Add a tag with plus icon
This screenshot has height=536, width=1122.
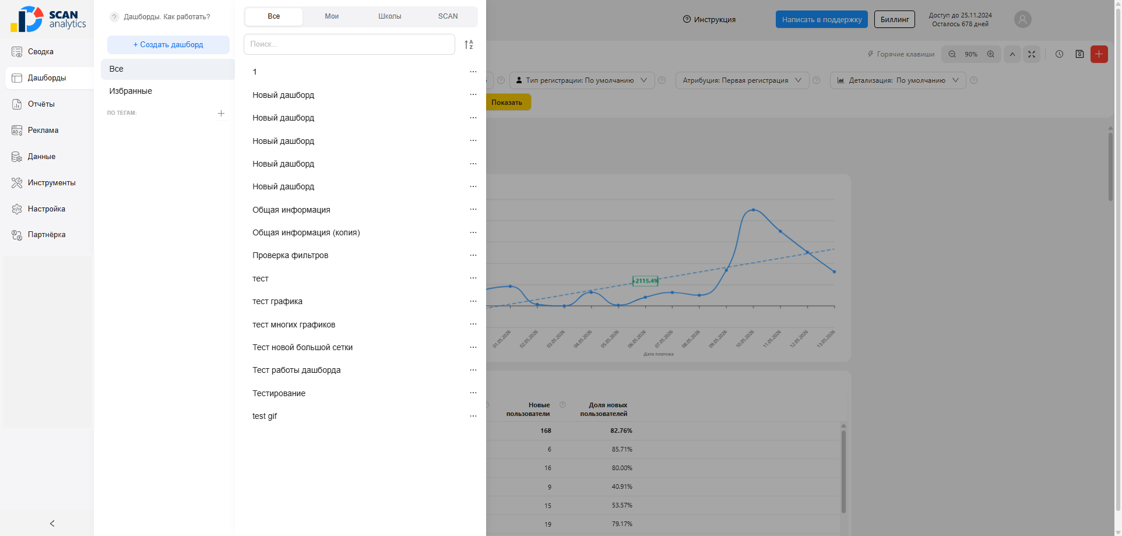coord(221,113)
